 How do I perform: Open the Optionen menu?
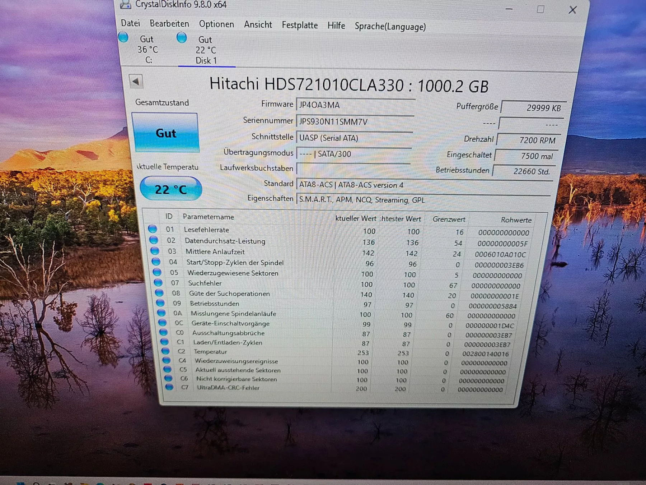[x=216, y=24]
